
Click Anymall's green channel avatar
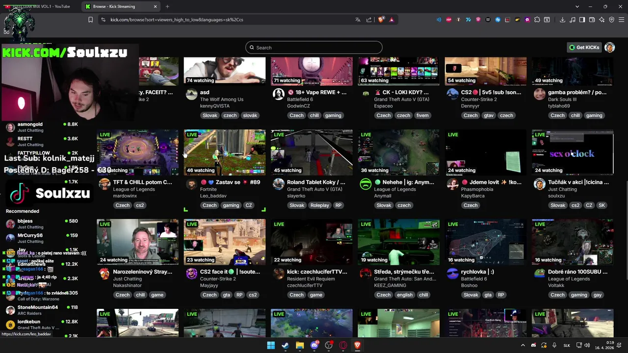pyautogui.click(x=366, y=184)
